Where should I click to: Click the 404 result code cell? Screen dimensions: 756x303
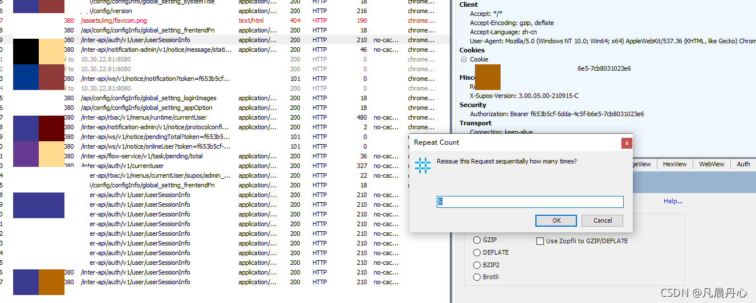295,21
